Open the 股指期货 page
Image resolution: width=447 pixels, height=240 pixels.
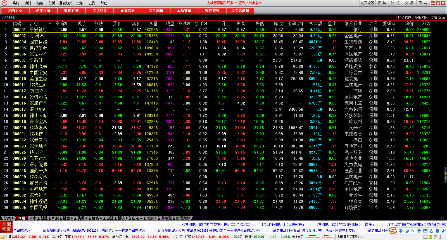(100, 11)
